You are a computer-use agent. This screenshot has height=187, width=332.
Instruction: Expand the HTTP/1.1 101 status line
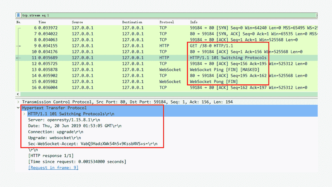pyautogui.click(x=24, y=114)
